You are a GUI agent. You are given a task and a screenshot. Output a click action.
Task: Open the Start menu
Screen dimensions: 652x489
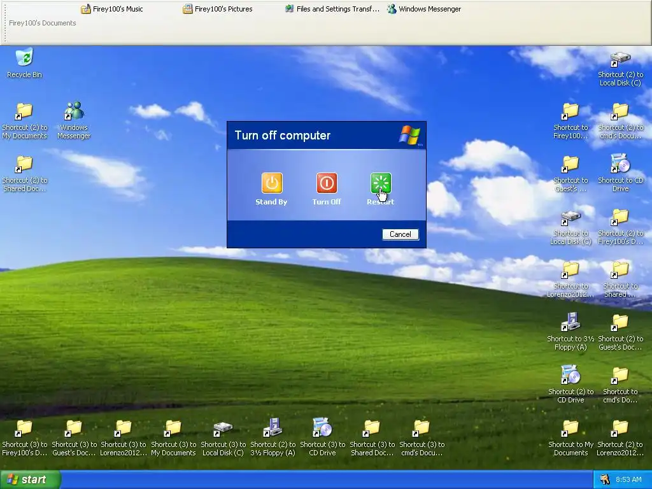pos(30,480)
